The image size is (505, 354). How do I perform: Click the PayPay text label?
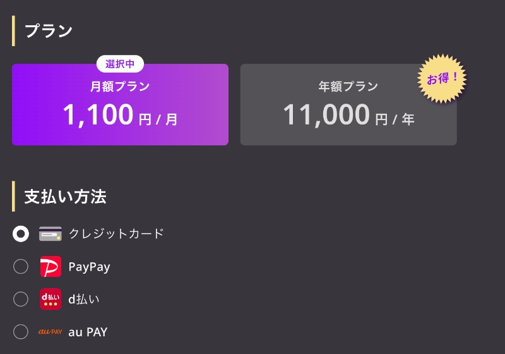click(x=89, y=267)
